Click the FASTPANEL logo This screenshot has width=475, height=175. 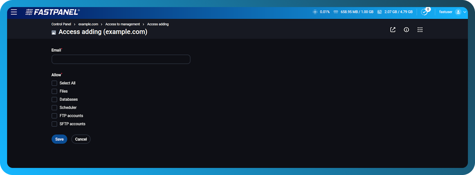pos(52,12)
